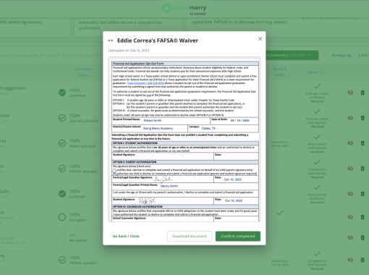Screen dimensions: 369x275
Task: Click trash icon in Waiver uploaded row
Action: (x=362, y=143)
